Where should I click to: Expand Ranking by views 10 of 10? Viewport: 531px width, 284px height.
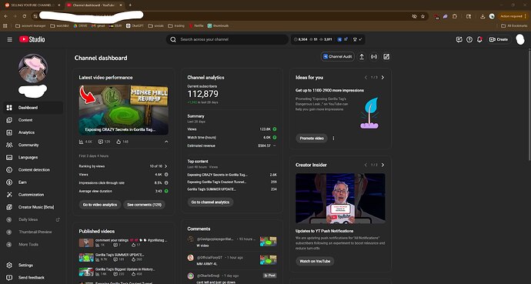pyautogui.click(x=124, y=166)
